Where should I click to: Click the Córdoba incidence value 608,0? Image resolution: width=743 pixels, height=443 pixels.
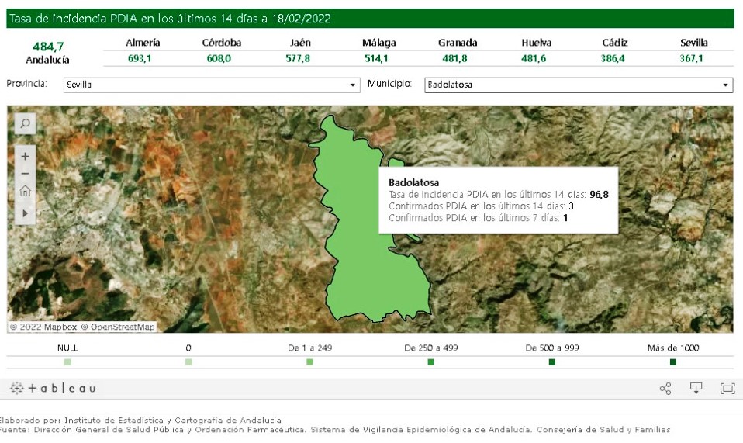coord(218,59)
